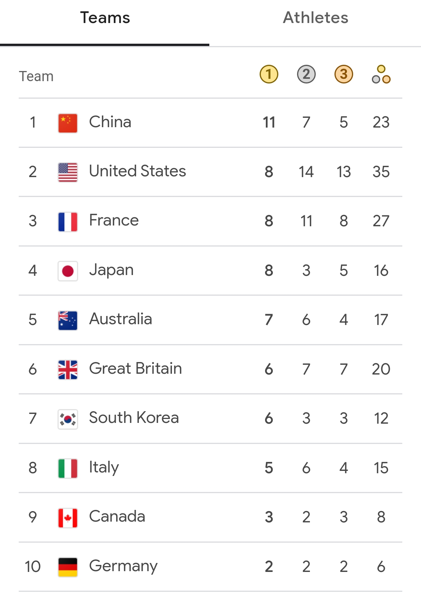
Task: Click the silver medal column icon
Action: pyautogui.click(x=306, y=74)
